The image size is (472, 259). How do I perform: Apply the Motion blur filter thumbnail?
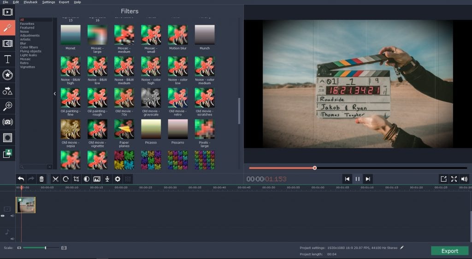(177, 35)
